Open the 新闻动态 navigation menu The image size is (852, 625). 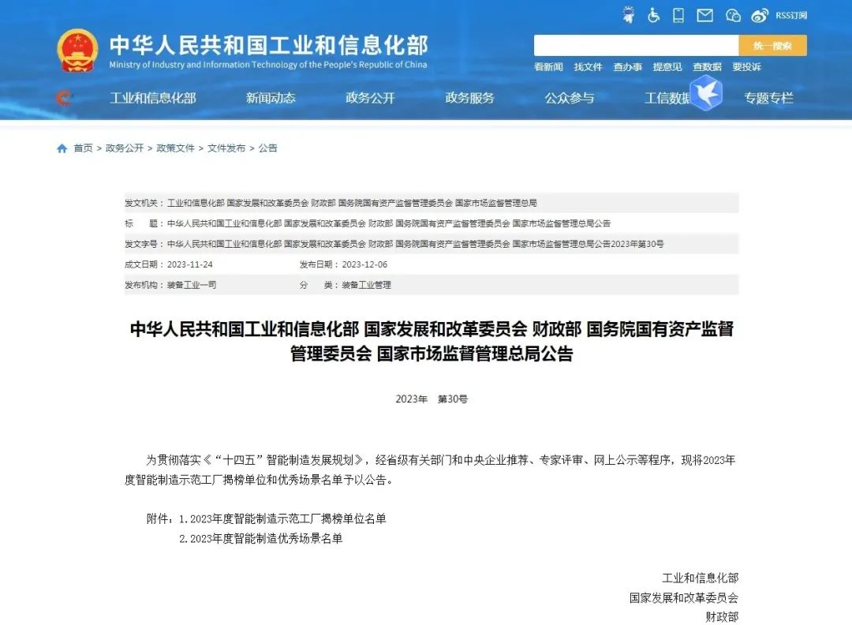point(271,98)
